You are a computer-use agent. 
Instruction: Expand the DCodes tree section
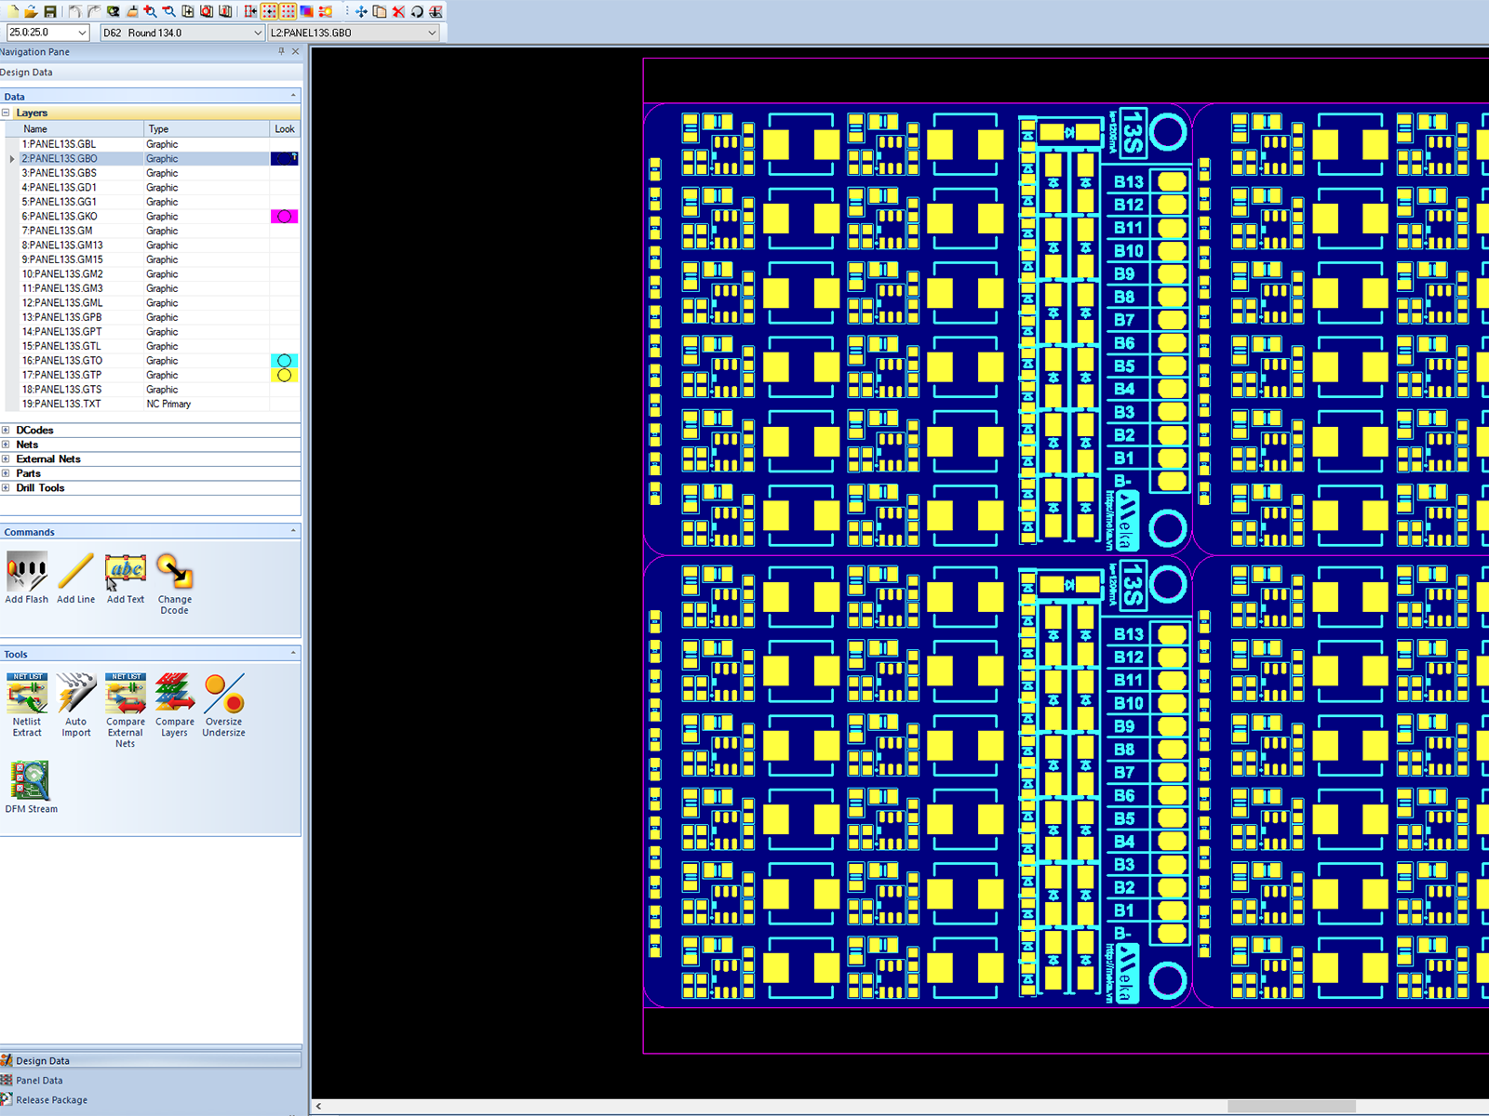tap(6, 430)
